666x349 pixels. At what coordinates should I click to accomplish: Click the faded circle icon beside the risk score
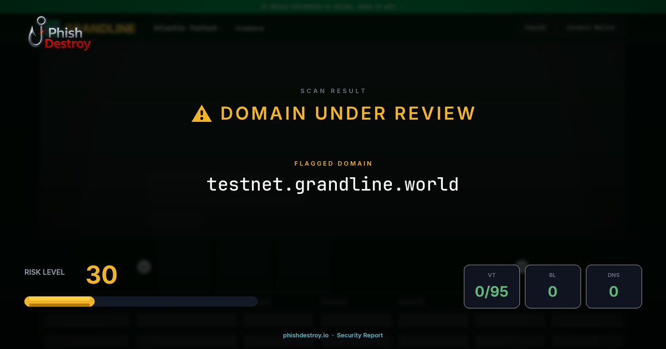[x=143, y=266]
